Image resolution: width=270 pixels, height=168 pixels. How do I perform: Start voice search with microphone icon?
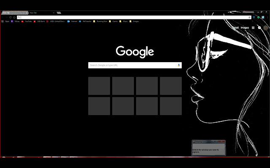point(179,65)
